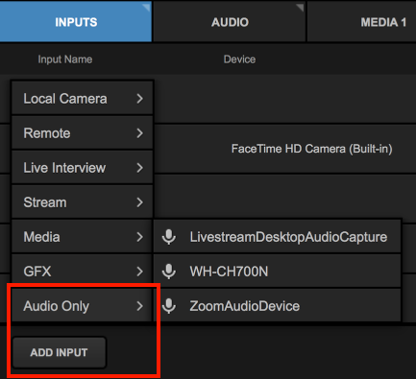This screenshot has height=379, width=416.
Task: Expand the Live Interview chevron
Action: click(139, 168)
